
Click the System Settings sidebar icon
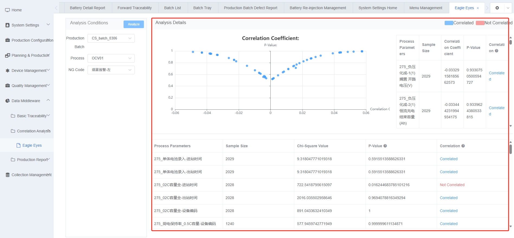click(x=8, y=25)
